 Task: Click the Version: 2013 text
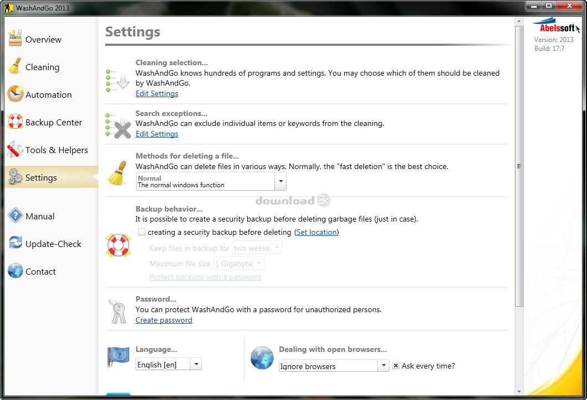[x=554, y=40]
